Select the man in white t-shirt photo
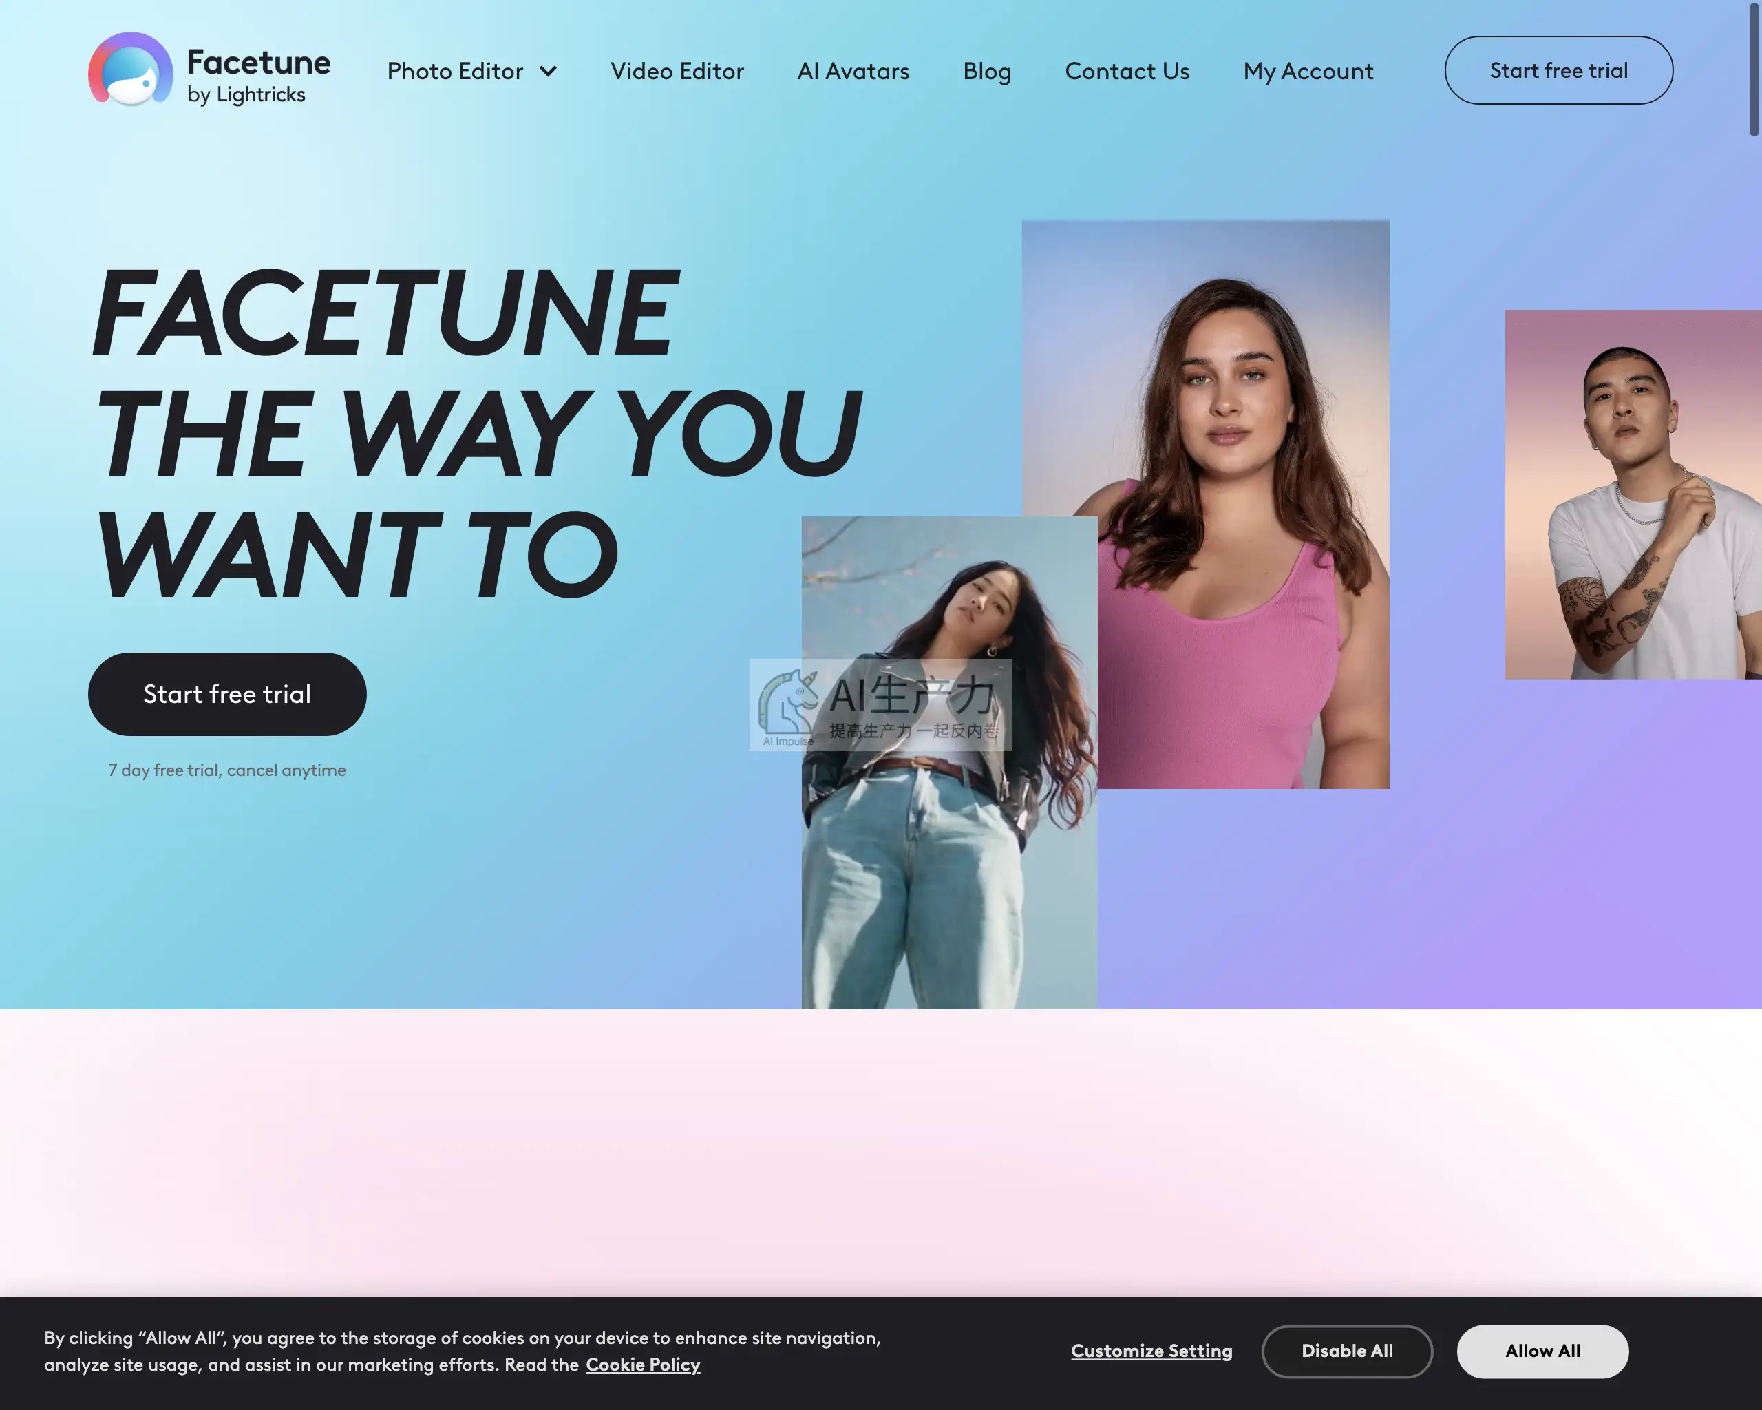The image size is (1762, 1410). click(x=1633, y=494)
